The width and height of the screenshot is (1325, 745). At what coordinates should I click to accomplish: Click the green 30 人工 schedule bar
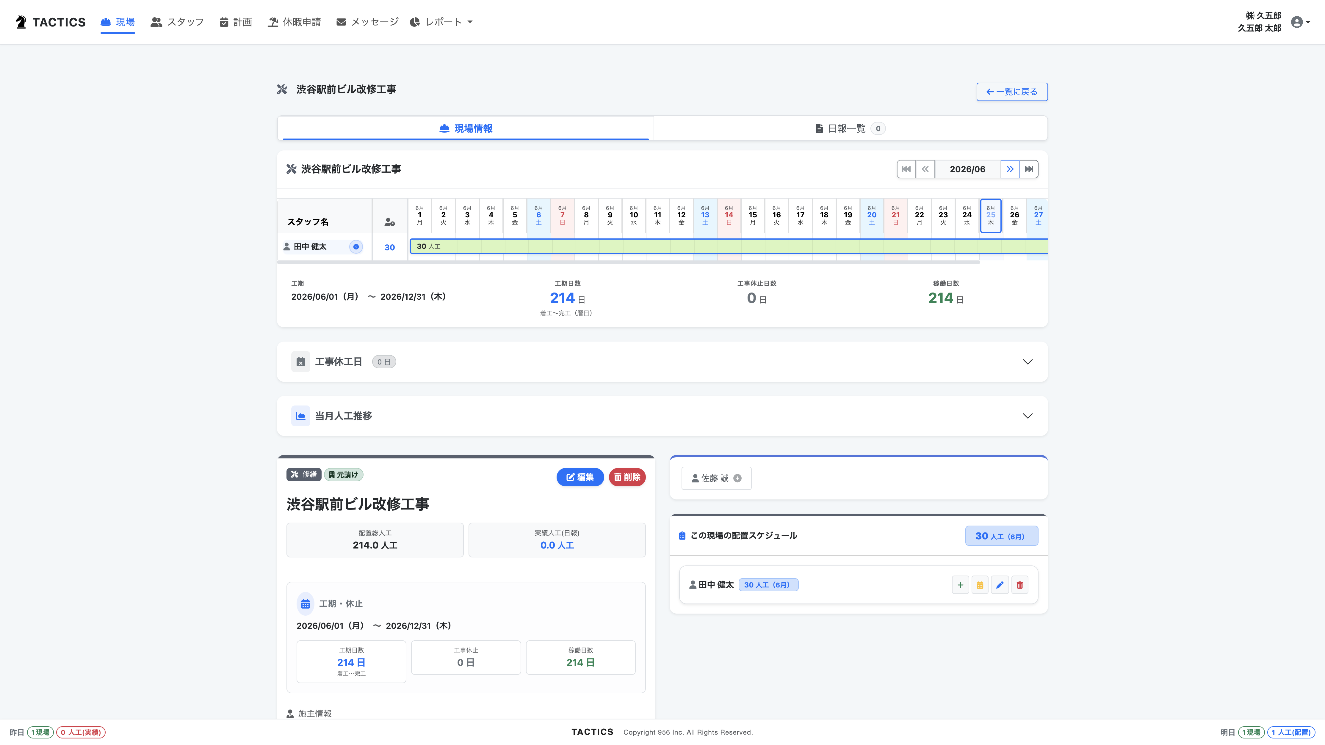pos(728,246)
